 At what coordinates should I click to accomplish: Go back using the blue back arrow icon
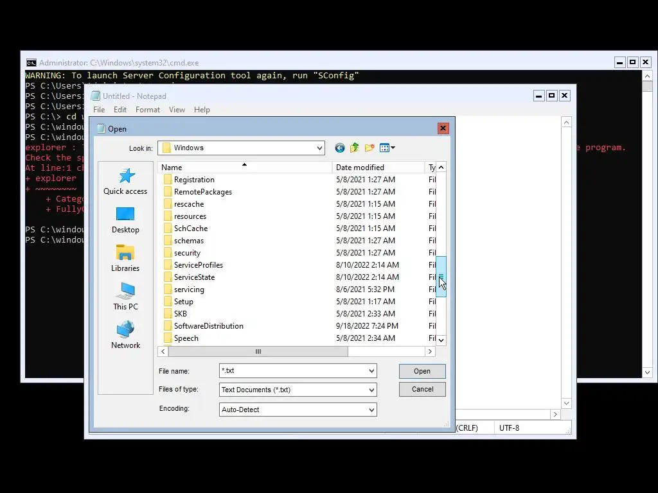pos(339,148)
